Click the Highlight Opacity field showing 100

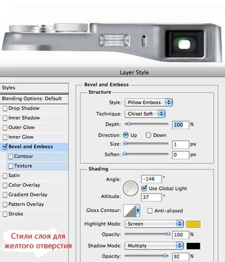(180, 235)
